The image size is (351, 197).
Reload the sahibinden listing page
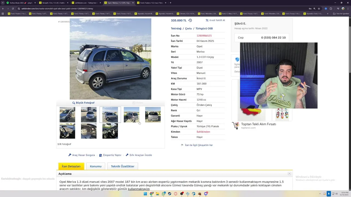(x=13, y=8)
